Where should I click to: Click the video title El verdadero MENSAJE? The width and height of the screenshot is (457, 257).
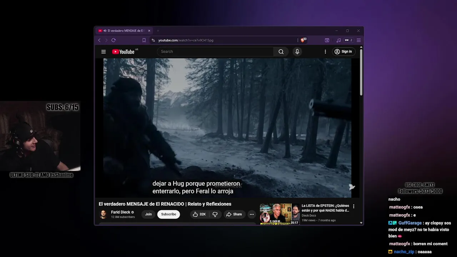(165, 204)
